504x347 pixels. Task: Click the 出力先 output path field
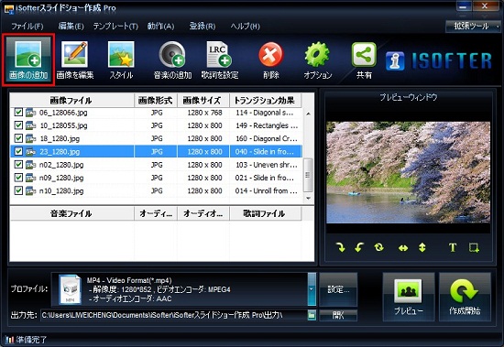(x=173, y=315)
